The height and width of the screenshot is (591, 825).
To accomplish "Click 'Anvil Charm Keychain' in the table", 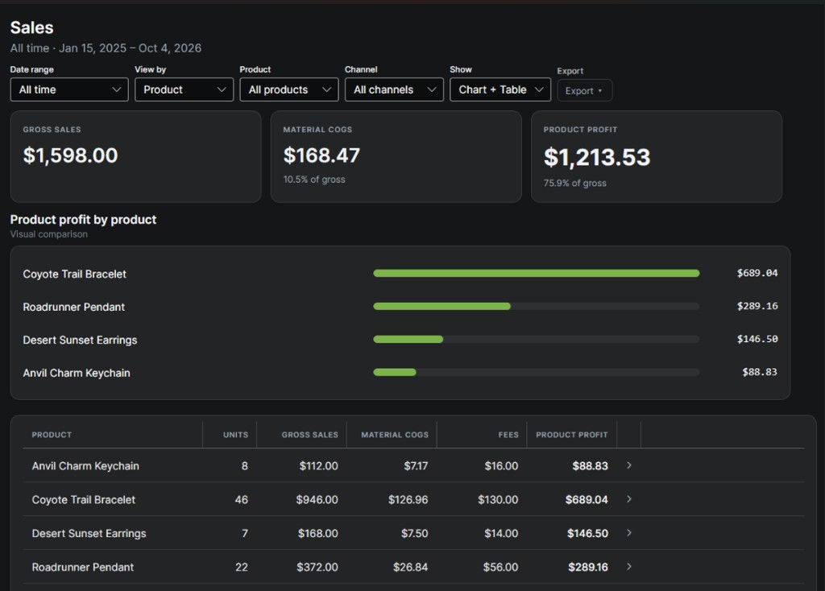I will [x=85, y=466].
